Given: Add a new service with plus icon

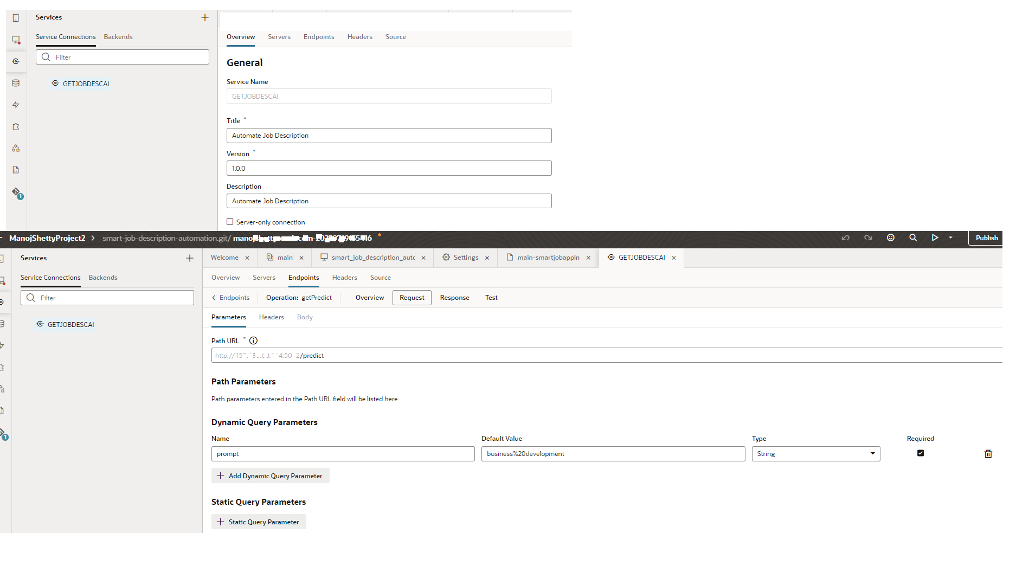Looking at the screenshot, I should (190, 258).
